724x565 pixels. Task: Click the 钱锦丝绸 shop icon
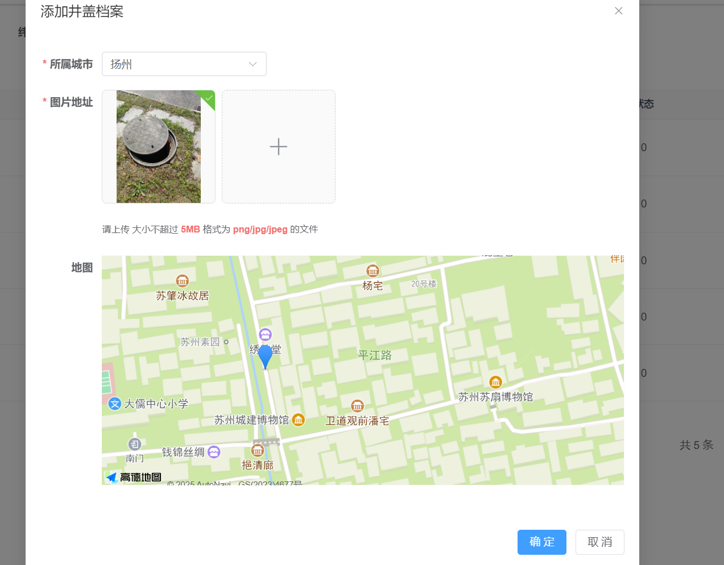[x=214, y=452]
